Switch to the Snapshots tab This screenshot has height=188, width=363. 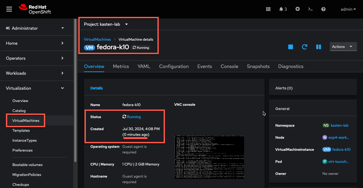pos(258,66)
